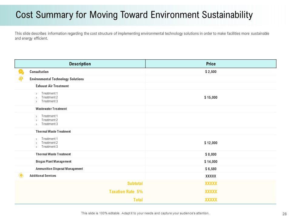Click the $ 2,500 consultation price

(211, 72)
